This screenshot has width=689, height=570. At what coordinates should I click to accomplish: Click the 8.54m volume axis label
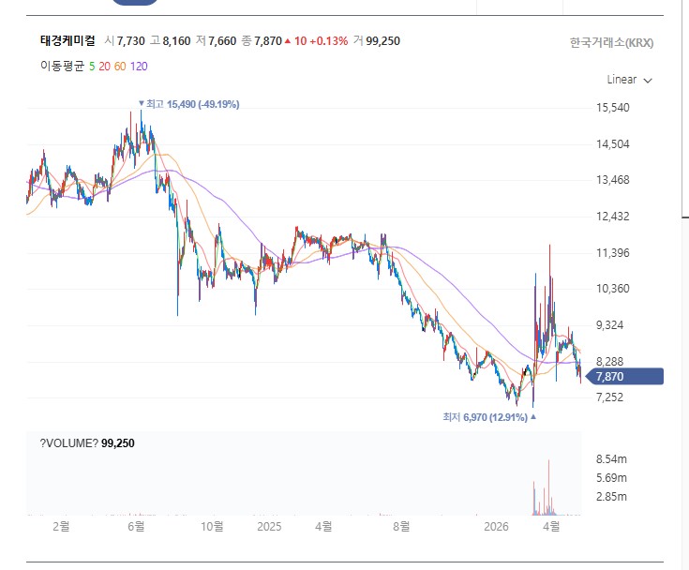[611, 459]
